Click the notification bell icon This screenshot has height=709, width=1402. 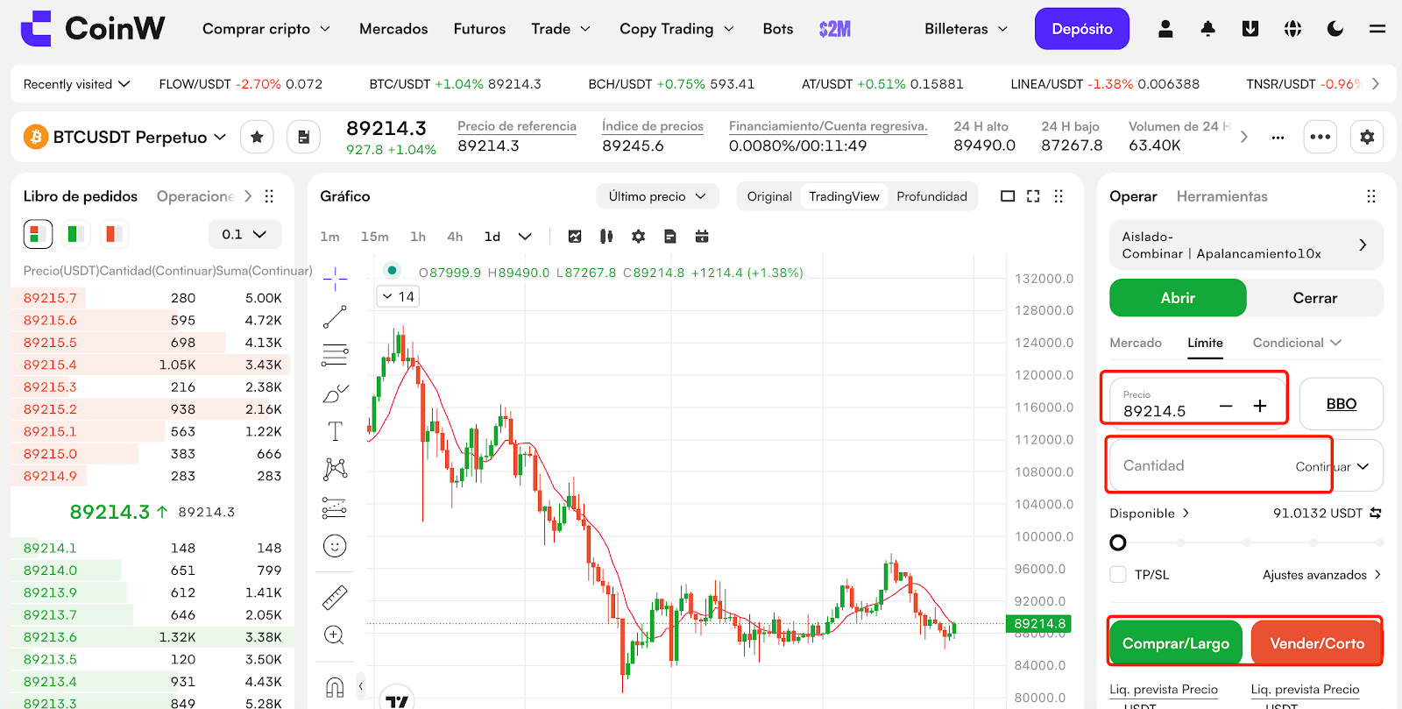pyautogui.click(x=1207, y=29)
